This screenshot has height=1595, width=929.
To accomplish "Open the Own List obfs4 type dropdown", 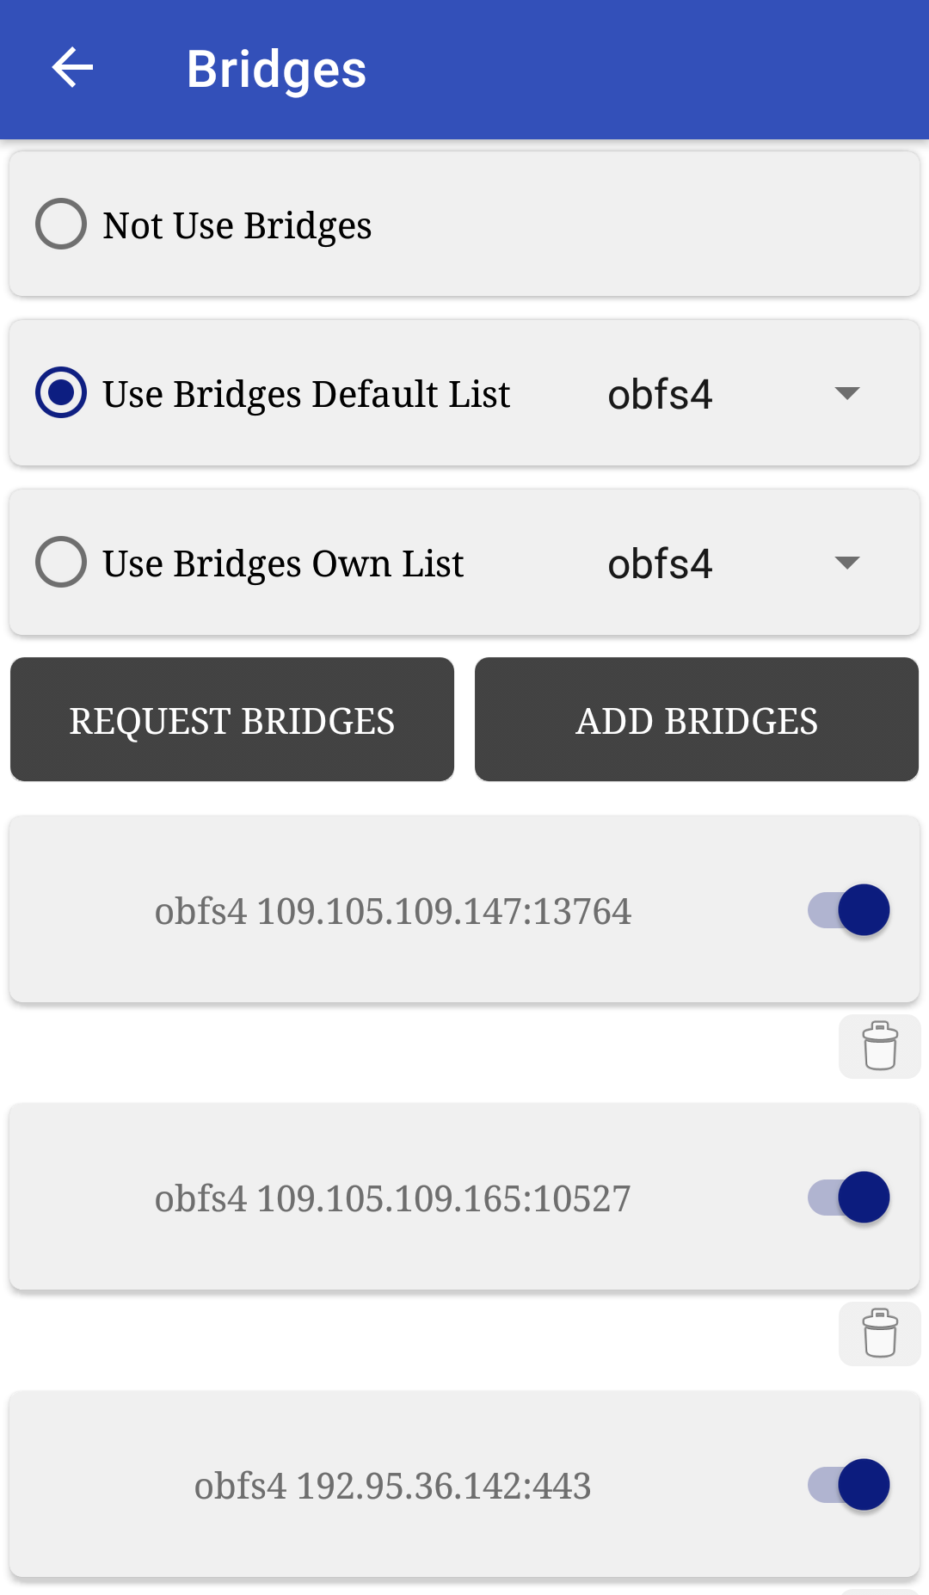I will pos(661,564).
